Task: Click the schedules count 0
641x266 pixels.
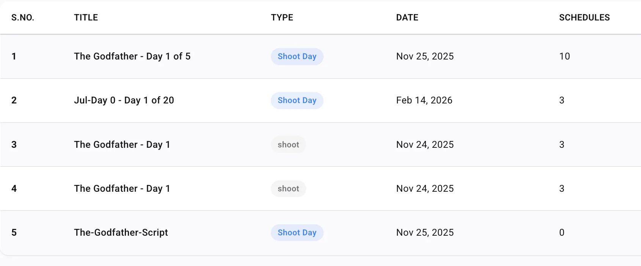Action: tap(562, 233)
